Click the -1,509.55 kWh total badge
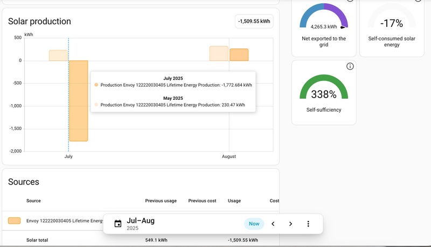Screen dimensions: 431x247 coord(254,21)
